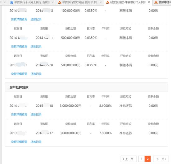
Task: Select current page 2 button
Action: click(x=148, y=159)
